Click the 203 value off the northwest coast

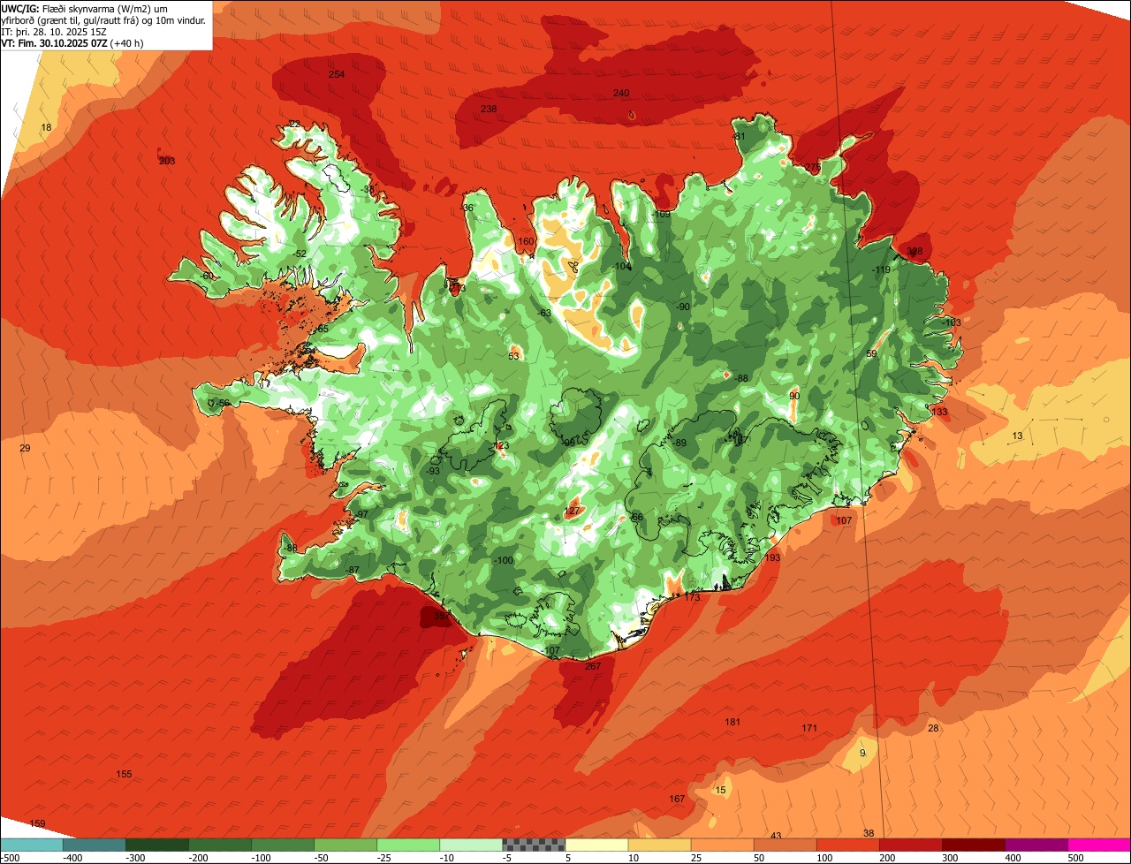pos(167,162)
